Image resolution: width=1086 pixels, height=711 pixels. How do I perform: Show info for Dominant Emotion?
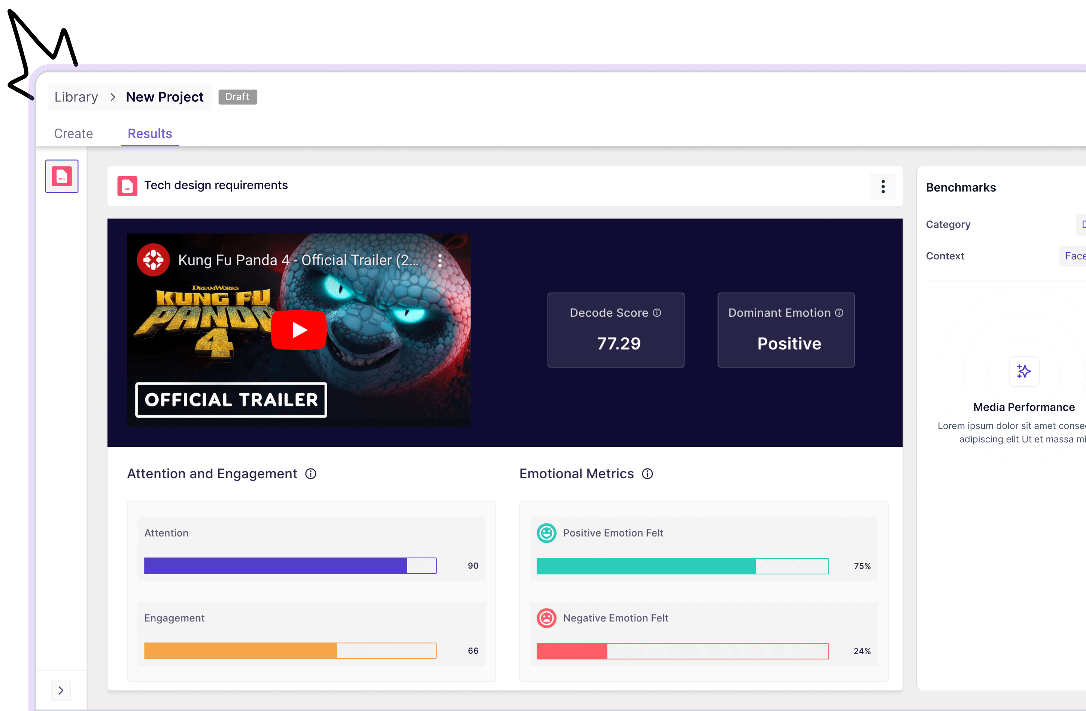click(x=839, y=313)
